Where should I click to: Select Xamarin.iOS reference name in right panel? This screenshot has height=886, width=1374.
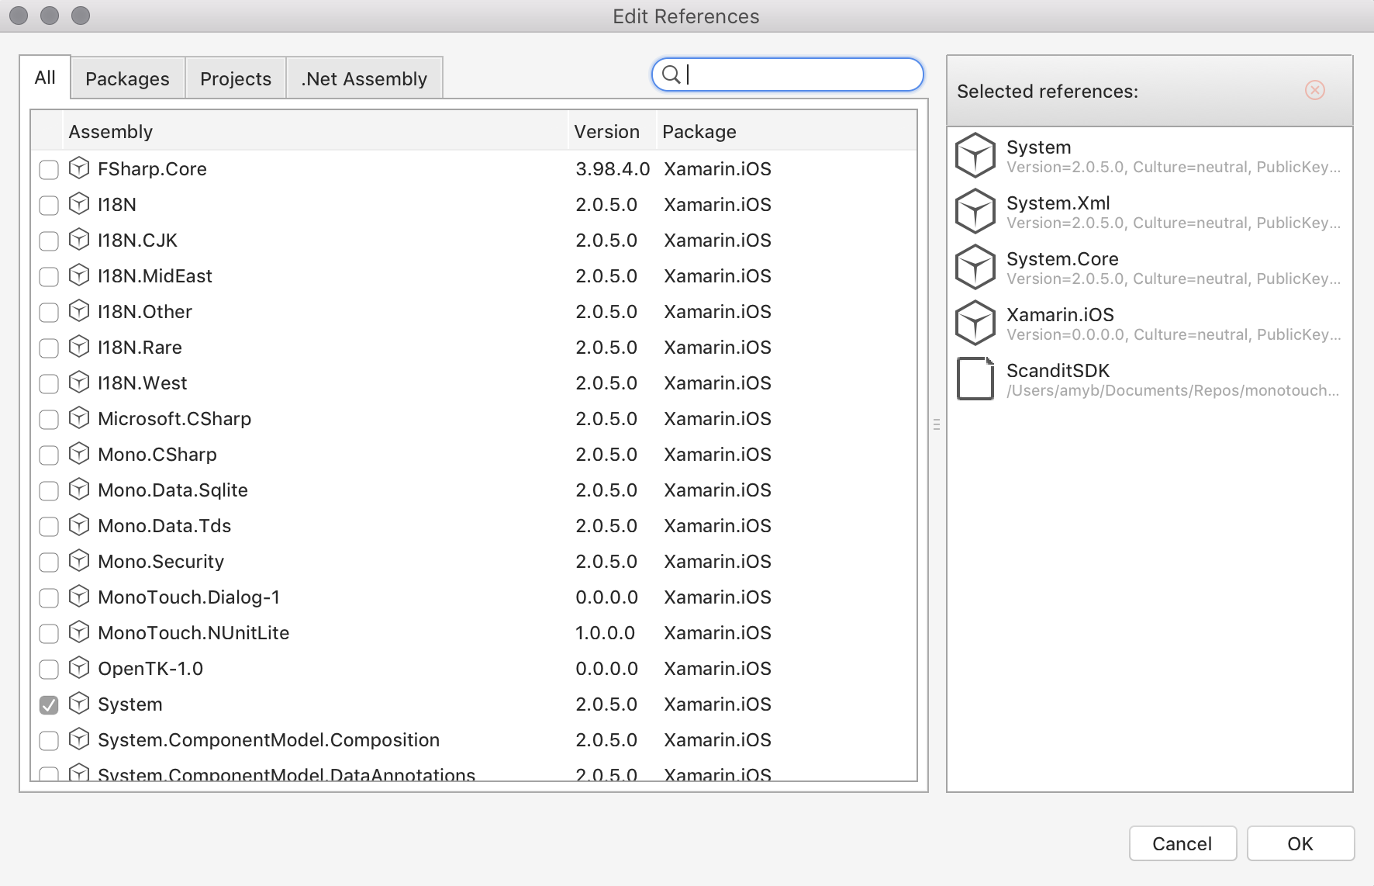[x=1060, y=314]
